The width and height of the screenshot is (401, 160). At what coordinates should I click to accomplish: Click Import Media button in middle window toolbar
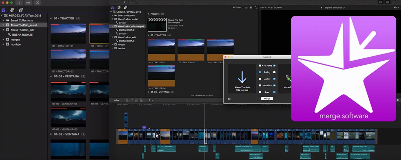click(124, 2)
